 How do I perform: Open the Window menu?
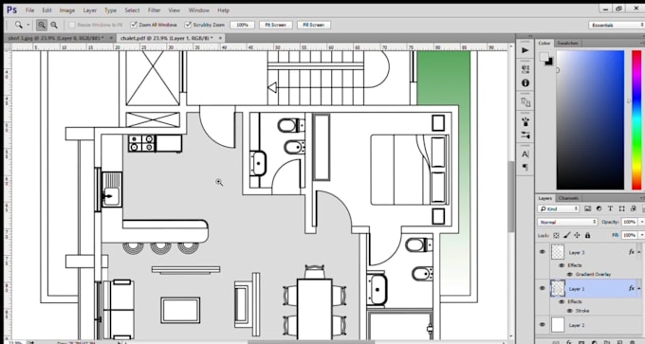tap(198, 10)
